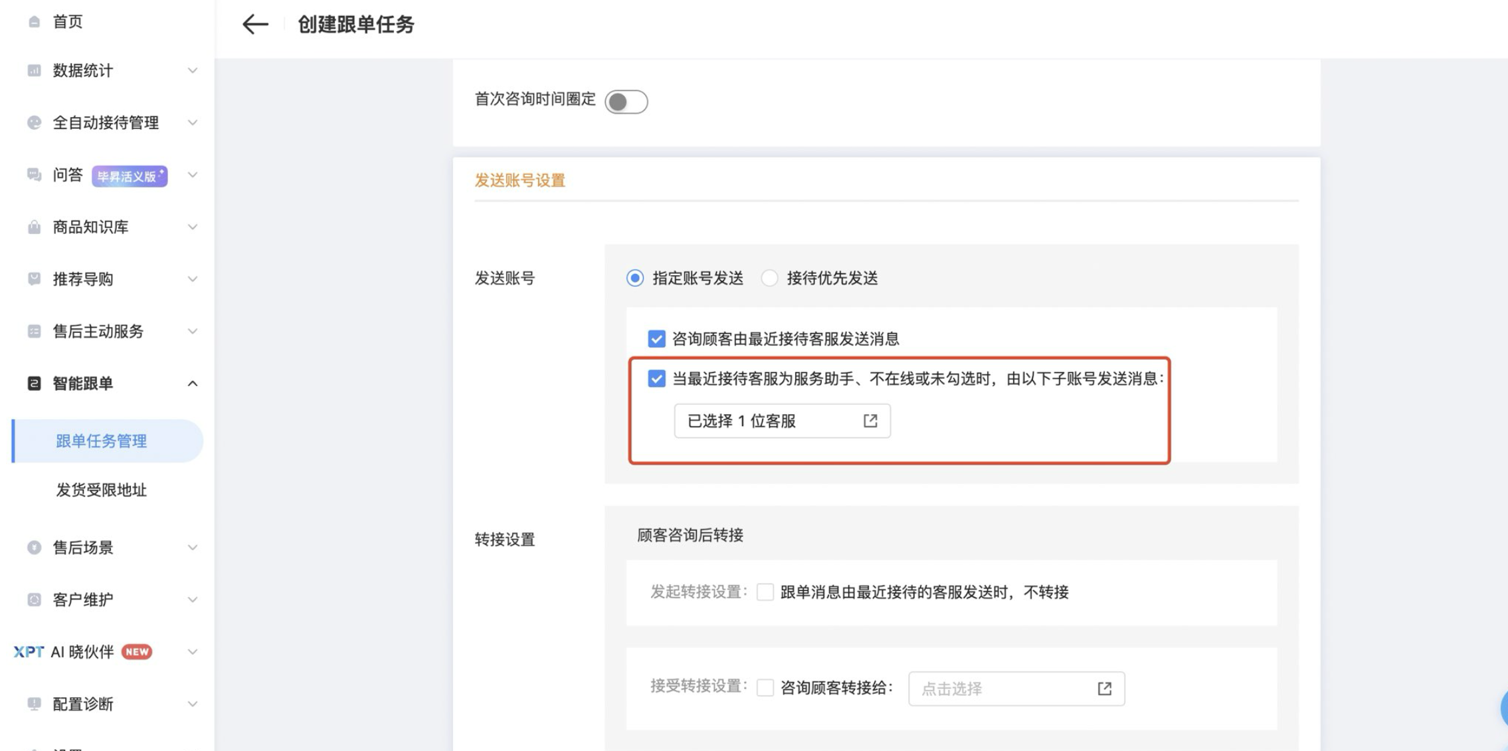This screenshot has width=1508, height=751.
Task: Click 发送账号设置 section heading
Action: tap(519, 181)
